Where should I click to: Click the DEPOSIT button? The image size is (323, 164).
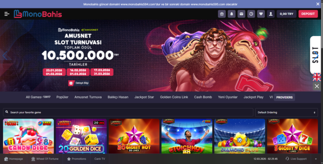[x=308, y=14]
